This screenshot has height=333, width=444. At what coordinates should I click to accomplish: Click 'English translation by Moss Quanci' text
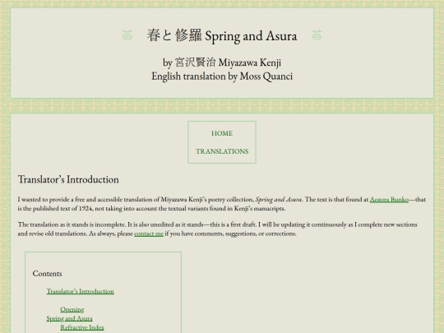point(222,76)
